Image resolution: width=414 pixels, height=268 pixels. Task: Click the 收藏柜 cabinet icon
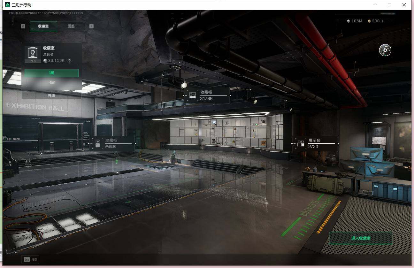click(192, 96)
